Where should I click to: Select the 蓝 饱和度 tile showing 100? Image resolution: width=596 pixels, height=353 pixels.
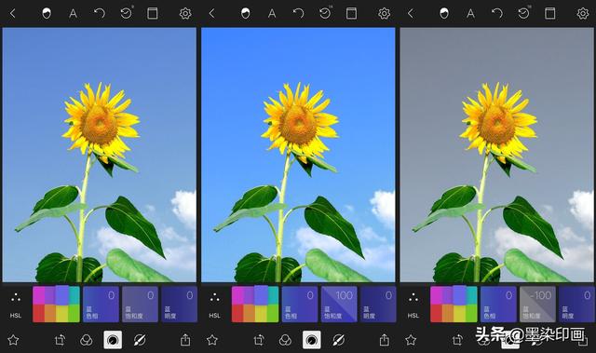click(339, 305)
